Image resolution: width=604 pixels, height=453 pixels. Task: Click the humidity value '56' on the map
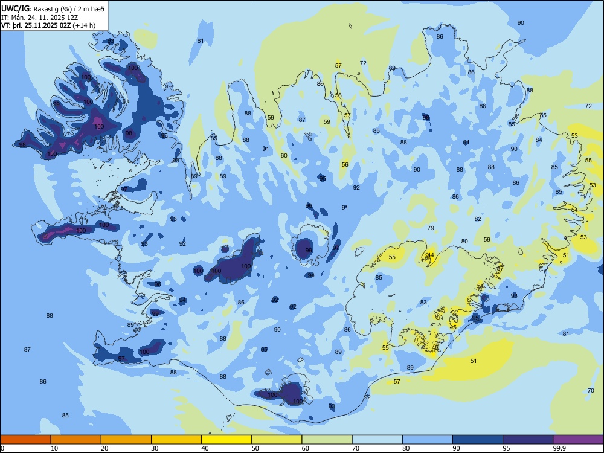coord(345,164)
